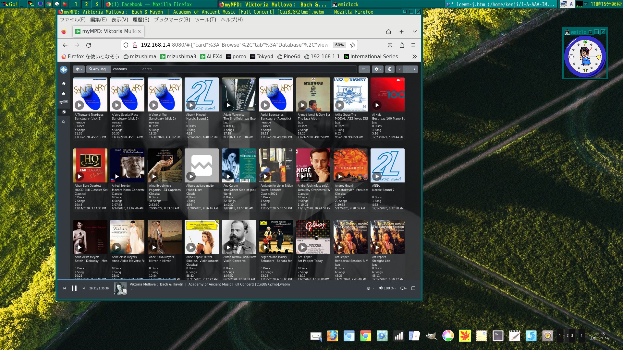
Task: Select the local playback cast icon
Action: pos(402,288)
